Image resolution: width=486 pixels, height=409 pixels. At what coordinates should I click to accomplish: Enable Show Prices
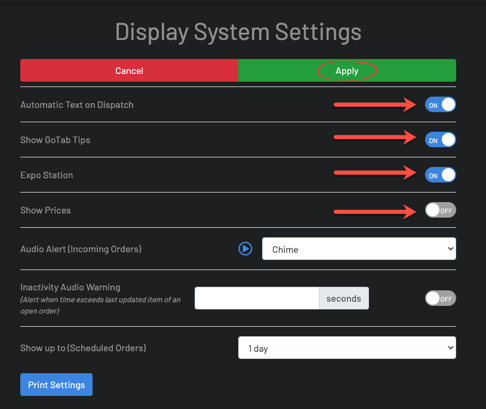pos(440,210)
